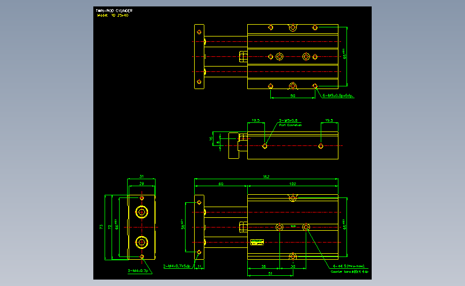Click the '73' height dimension label
Viewport: 465px width, 286px height.
(101, 226)
